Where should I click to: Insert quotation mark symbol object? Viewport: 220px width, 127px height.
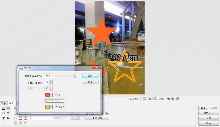click(8, 118)
